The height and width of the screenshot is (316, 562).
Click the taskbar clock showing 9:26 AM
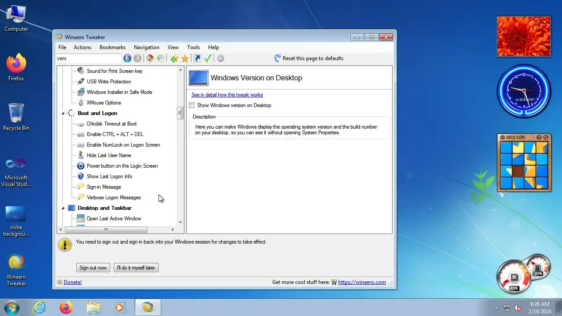pos(540,307)
